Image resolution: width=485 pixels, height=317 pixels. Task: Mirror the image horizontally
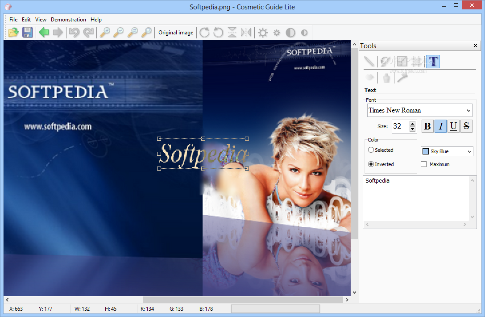[x=246, y=33]
